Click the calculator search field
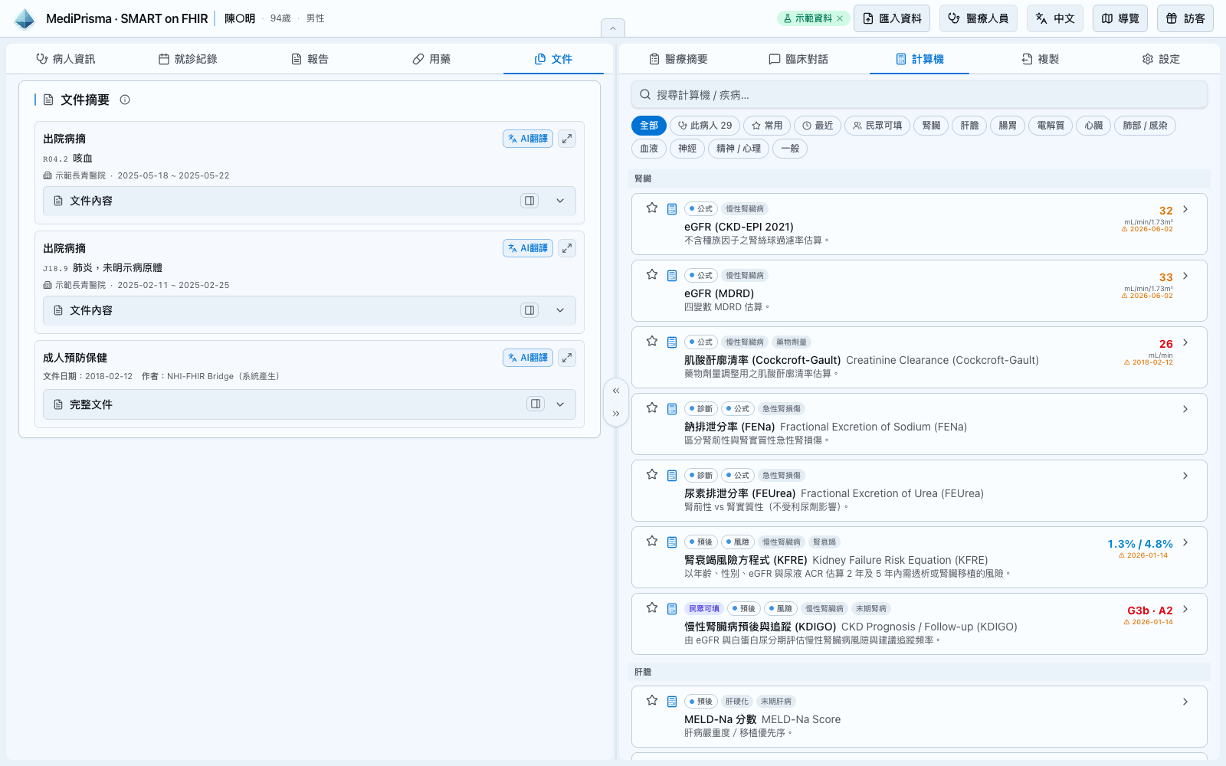Image resolution: width=1226 pixels, height=766 pixels. (919, 95)
